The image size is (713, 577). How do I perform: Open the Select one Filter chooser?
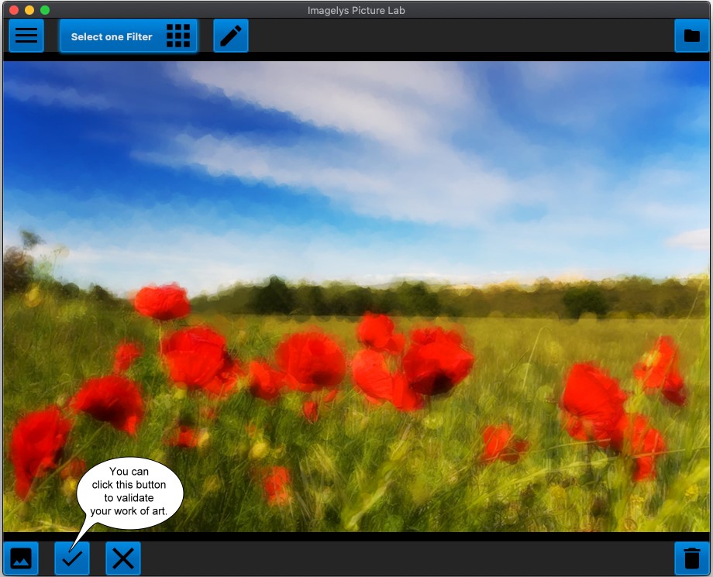coord(129,36)
